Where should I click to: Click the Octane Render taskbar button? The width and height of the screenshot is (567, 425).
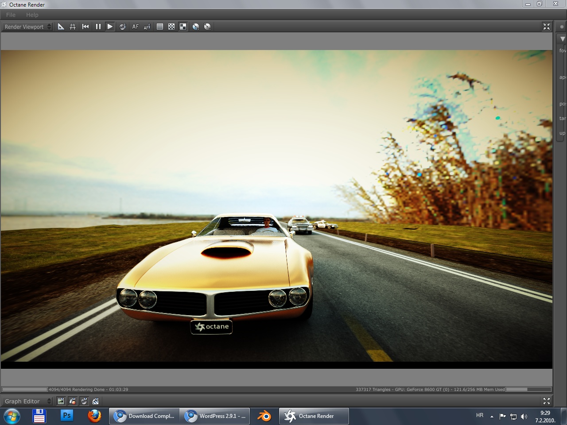point(314,416)
